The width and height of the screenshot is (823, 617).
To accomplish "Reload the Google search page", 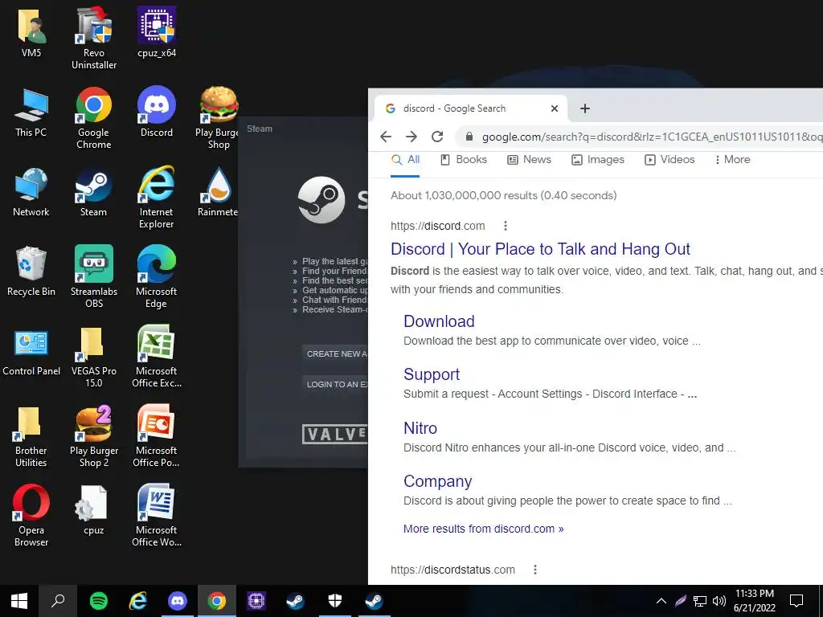I will tap(437, 137).
